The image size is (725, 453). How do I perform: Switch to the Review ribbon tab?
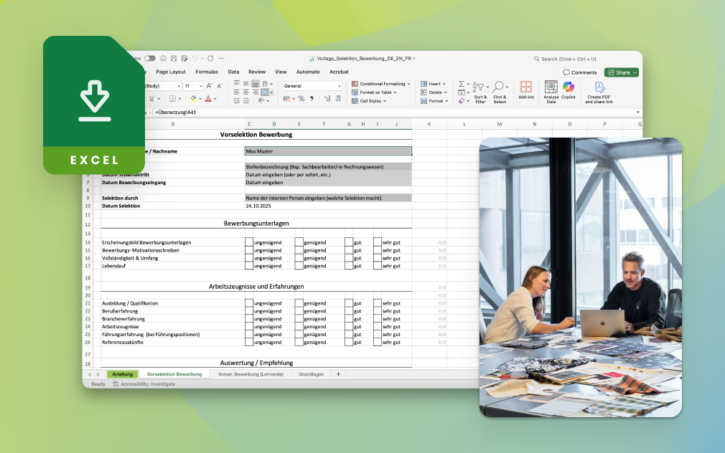coord(257,72)
